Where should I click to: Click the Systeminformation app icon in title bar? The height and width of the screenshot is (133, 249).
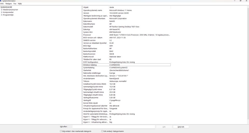(1, 1)
